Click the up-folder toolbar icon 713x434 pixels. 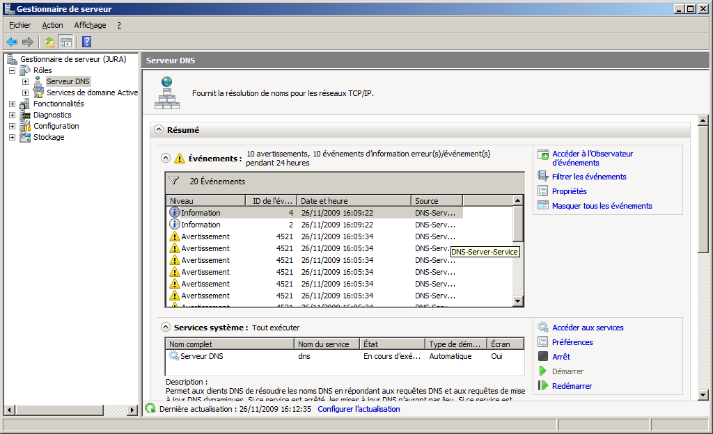[x=49, y=42]
